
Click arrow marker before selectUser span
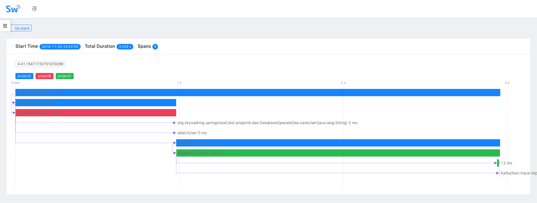[174, 133]
